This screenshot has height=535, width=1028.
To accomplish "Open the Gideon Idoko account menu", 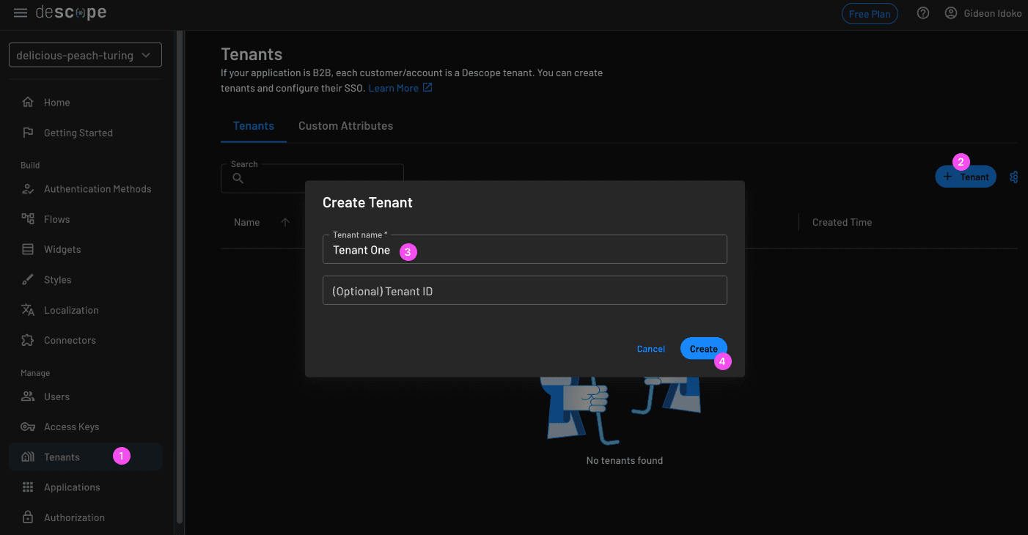I will 983,13.
